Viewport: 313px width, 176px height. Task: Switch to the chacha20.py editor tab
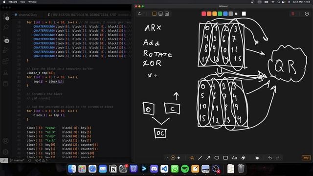[x=26, y=15]
